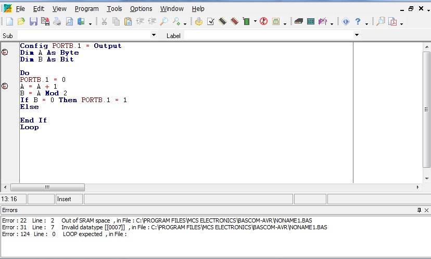Screen dimensions: 431x259
Task: Click the calendar-style table toolbar icon
Action: coord(276,21)
